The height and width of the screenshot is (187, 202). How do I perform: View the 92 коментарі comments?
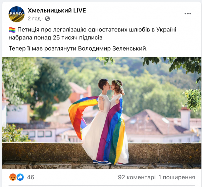pyautogui.click(x=137, y=177)
